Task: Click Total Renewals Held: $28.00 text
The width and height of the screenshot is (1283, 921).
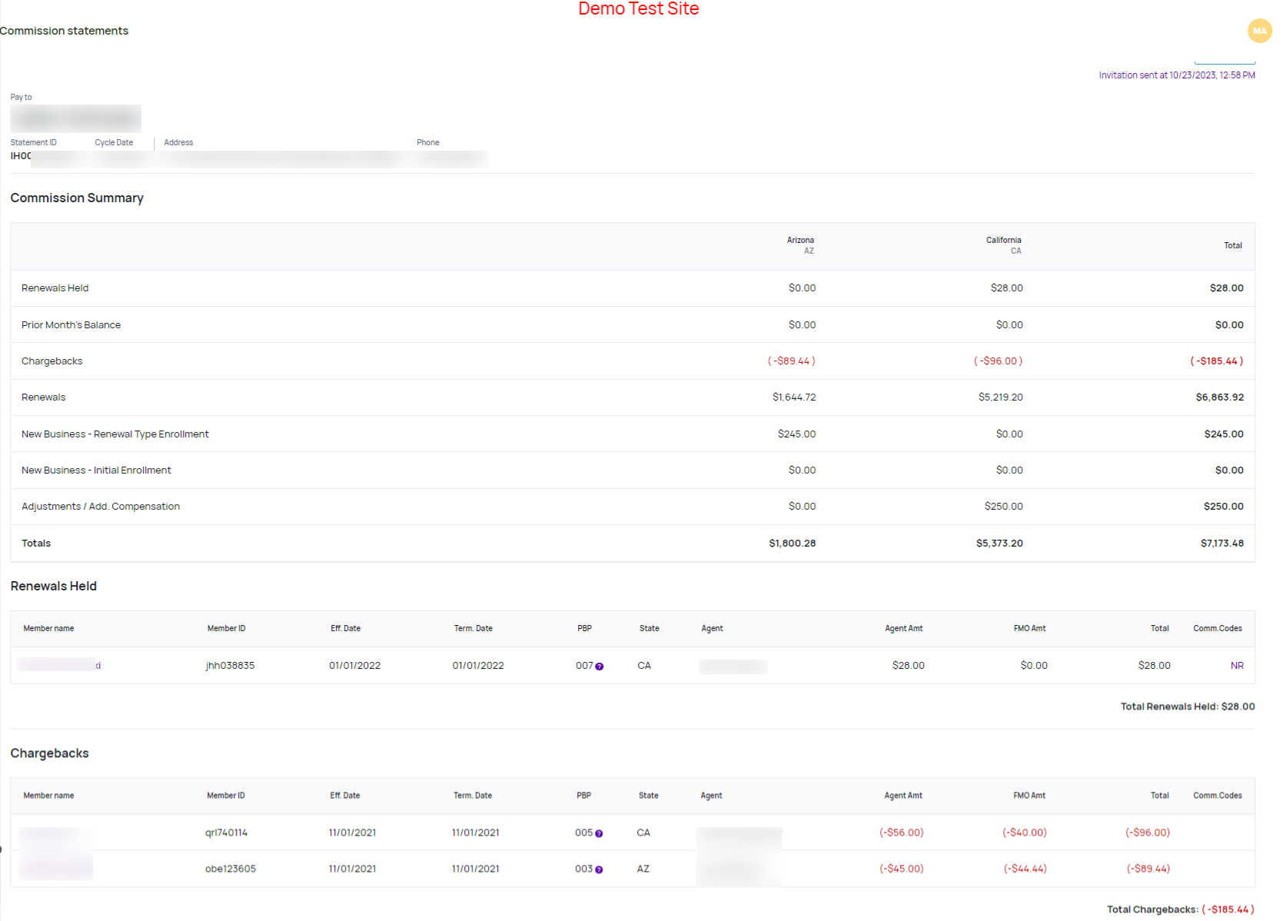Action: 1187,707
